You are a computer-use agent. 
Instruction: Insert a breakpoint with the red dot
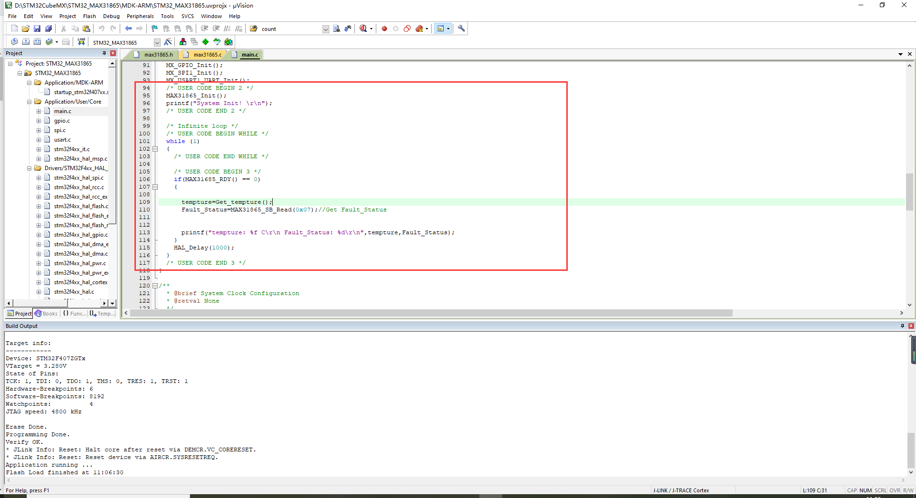coord(384,29)
